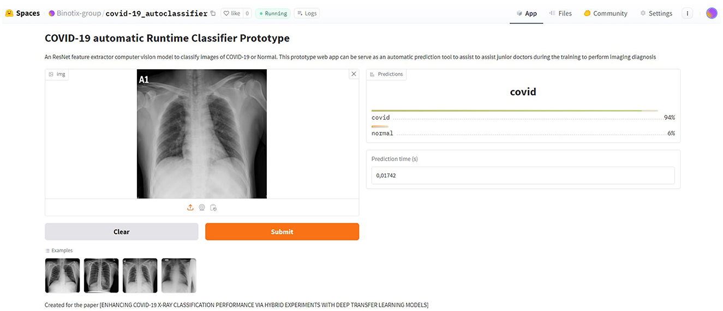This screenshot has width=723, height=311.
Task: Open the three-dot more options menu
Action: click(x=688, y=13)
